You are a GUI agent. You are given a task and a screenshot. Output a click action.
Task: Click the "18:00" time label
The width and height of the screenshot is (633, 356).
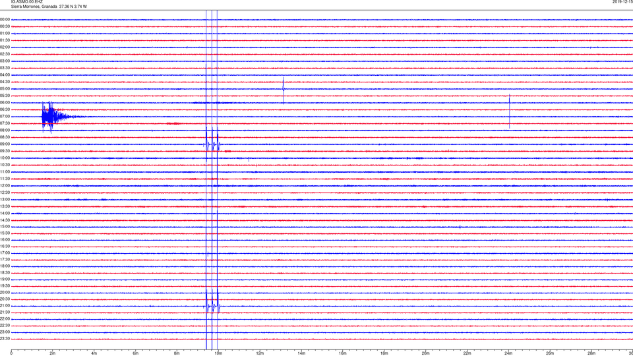tap(5, 266)
